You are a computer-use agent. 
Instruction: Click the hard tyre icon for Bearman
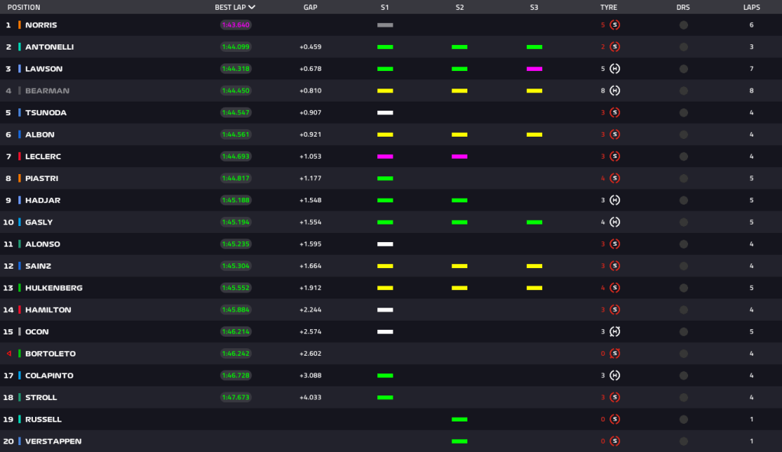[x=615, y=91]
